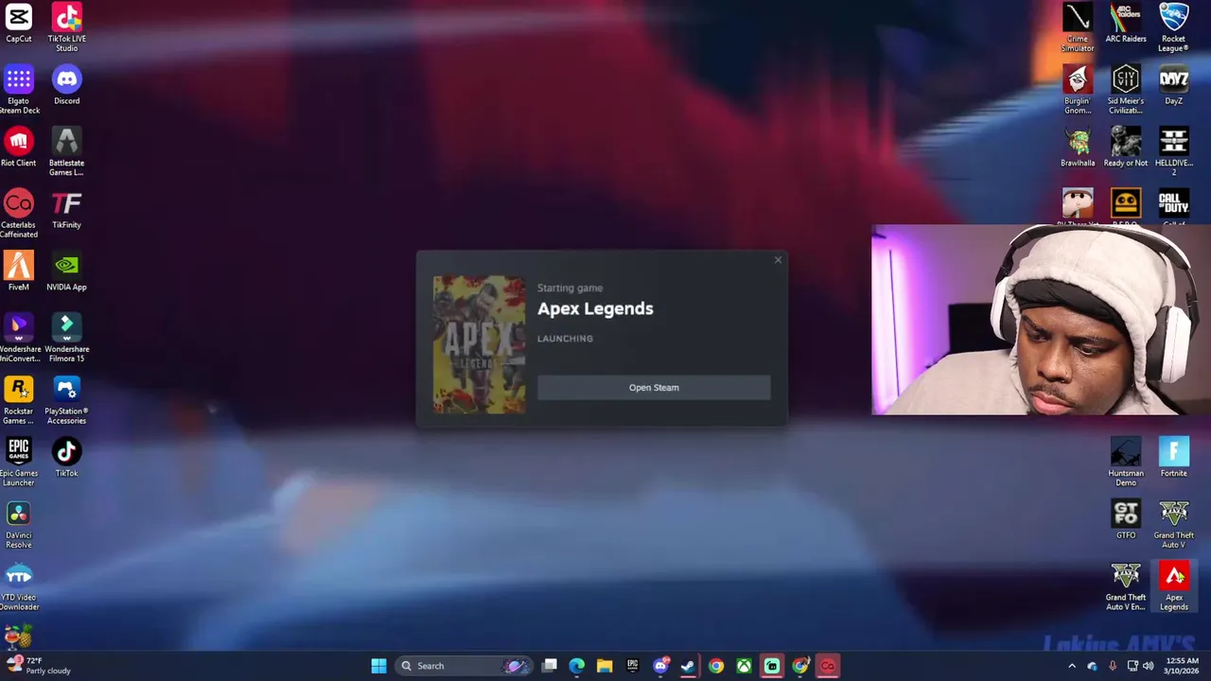Expand the hidden system tray icons
This screenshot has width=1211, height=681.
(1072, 666)
